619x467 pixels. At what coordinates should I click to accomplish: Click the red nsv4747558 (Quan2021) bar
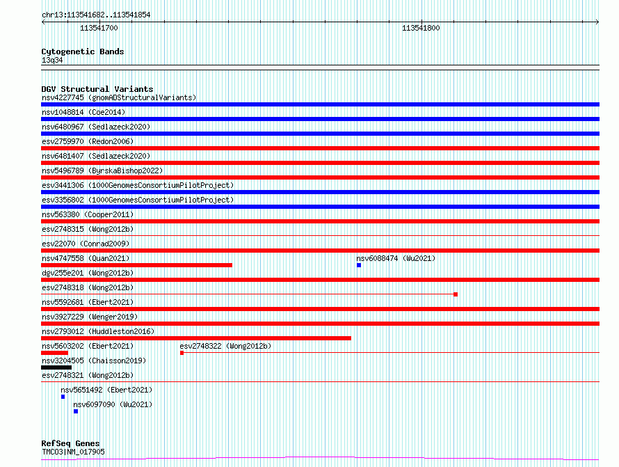(x=136, y=265)
